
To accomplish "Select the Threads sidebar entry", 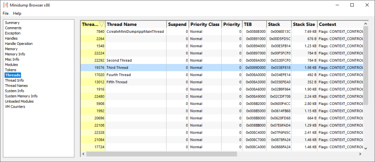I will [x=13, y=75].
